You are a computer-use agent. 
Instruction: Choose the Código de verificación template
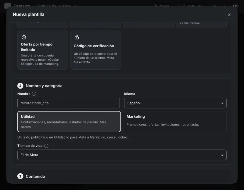pos(95,50)
